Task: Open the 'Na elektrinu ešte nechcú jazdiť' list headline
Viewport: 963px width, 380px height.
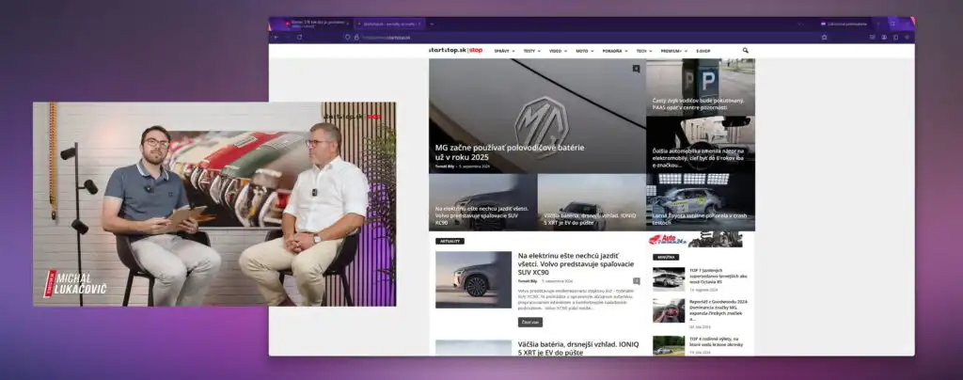Action: (576, 263)
